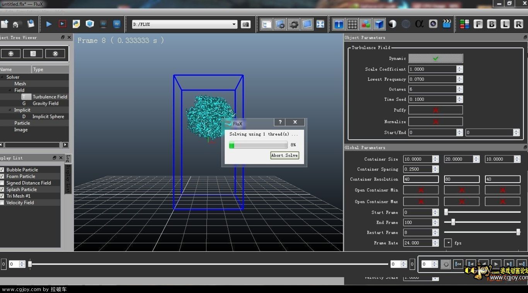The width and height of the screenshot is (528, 293).
Task: Enable Velocity Field display checkbox
Action: 2,203
